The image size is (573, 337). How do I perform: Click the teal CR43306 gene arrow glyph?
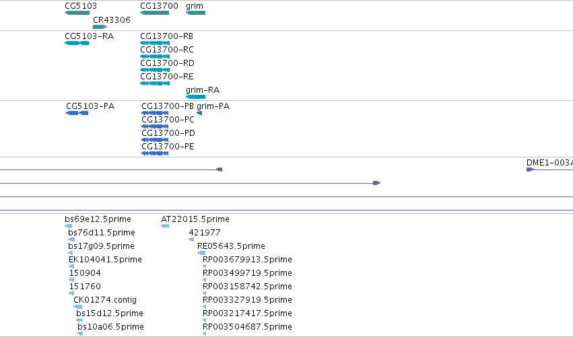pyautogui.click(x=100, y=27)
